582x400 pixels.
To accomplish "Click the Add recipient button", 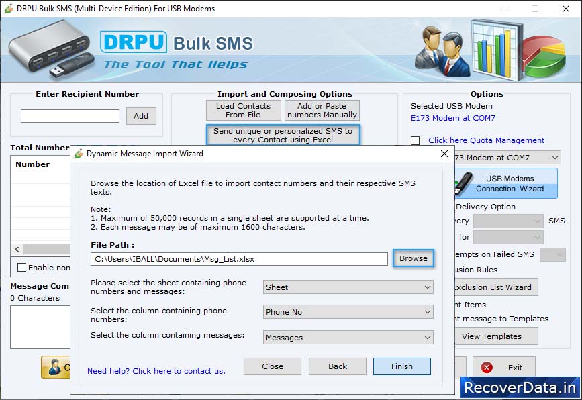I will (141, 116).
